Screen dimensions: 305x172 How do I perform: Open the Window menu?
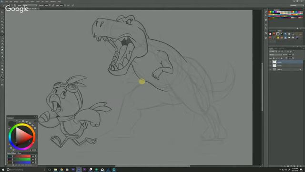point(53,1)
